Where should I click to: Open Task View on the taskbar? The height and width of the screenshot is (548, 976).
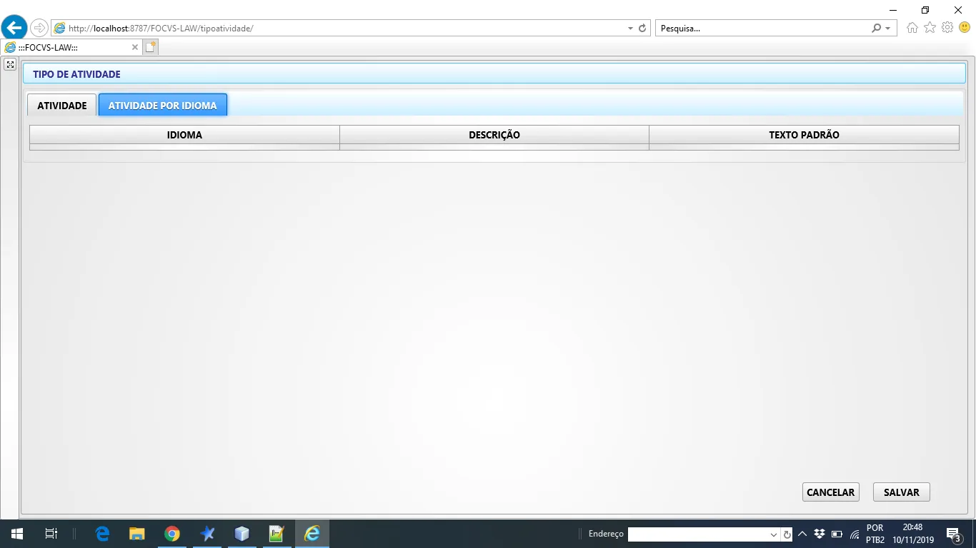click(51, 534)
